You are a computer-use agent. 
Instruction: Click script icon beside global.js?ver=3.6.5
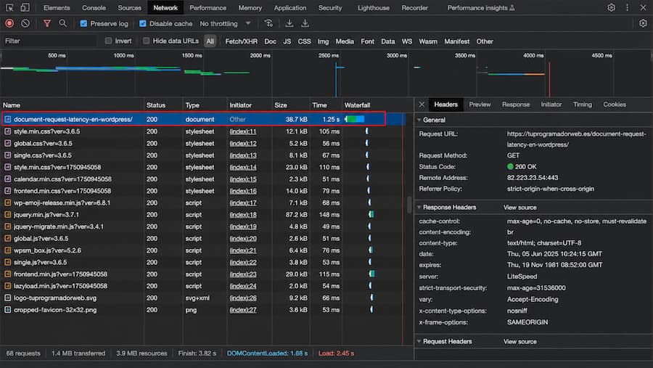point(7,238)
